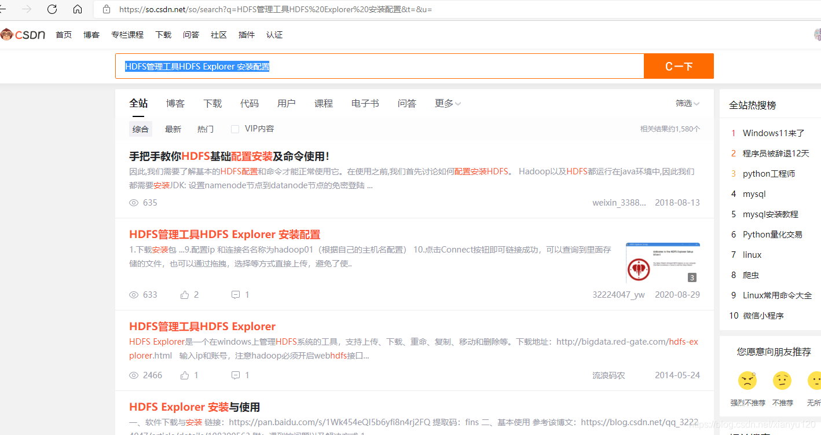Screen dimensions: 821x435
Task: Open 下载 in top navigation
Action: pyautogui.click(x=163, y=35)
